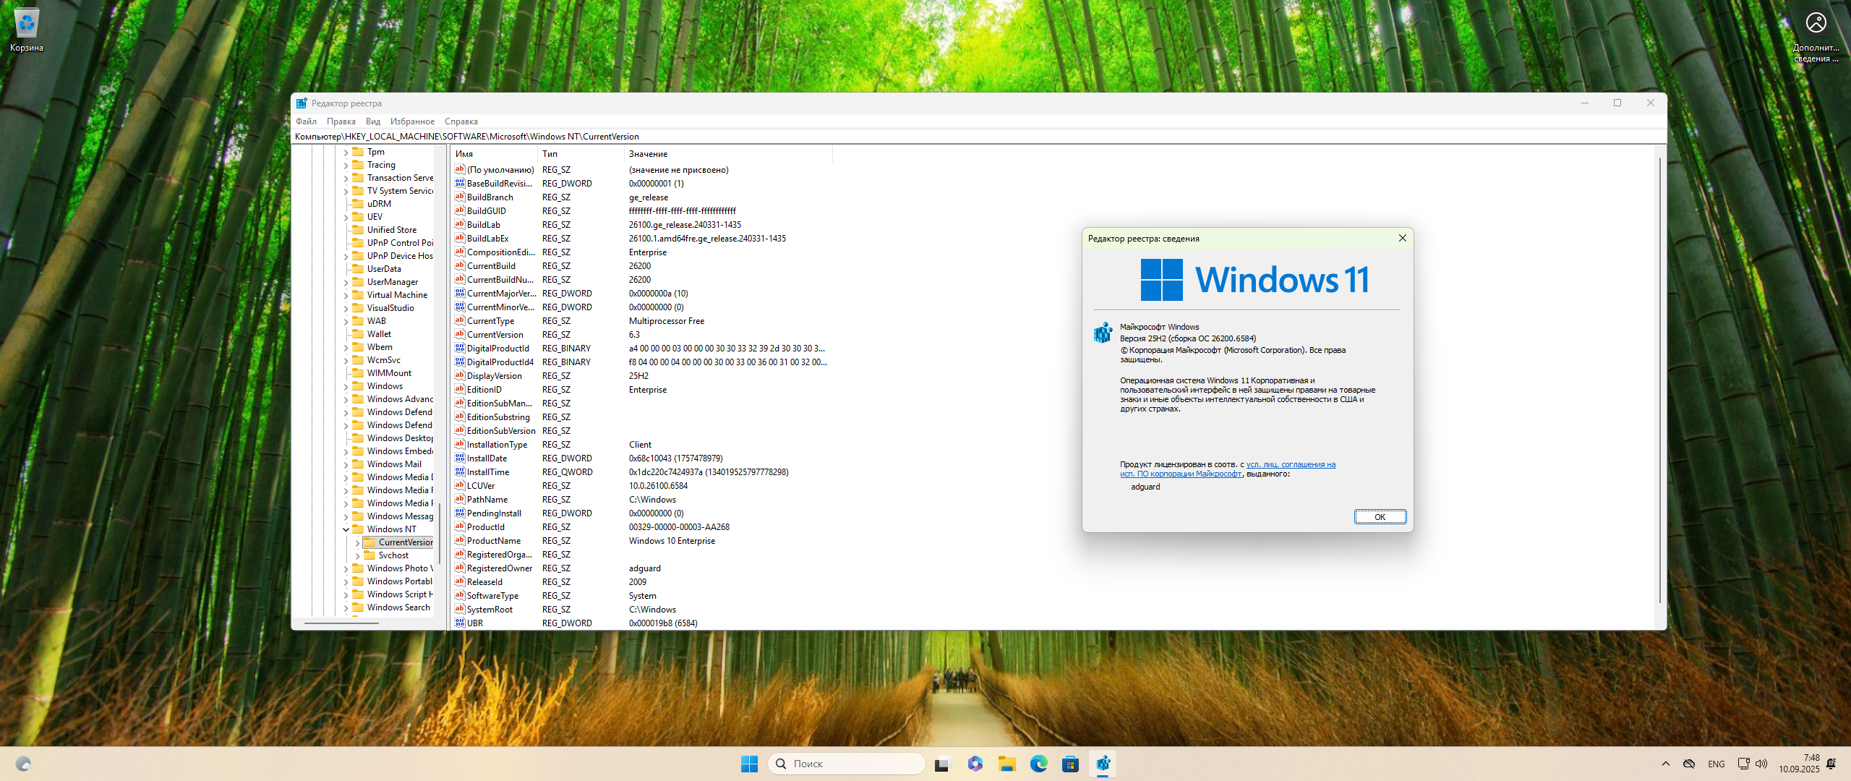Open the View (Вид) menu
Viewport: 1851px width, 781px height.
click(x=373, y=121)
